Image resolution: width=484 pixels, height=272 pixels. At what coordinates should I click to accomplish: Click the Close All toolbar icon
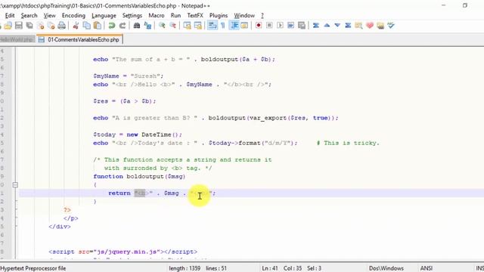point(51,26)
